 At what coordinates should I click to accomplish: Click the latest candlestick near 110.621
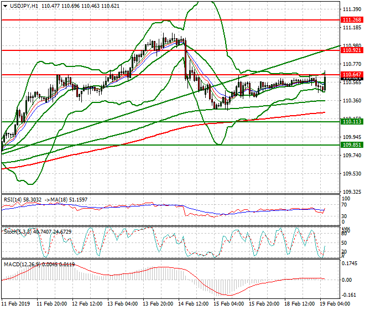[325, 81]
